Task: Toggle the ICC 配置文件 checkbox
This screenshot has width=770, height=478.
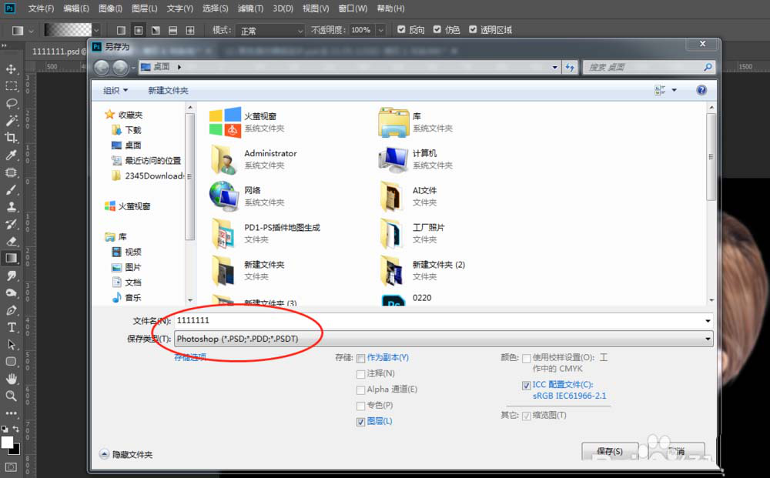Action: (526, 385)
